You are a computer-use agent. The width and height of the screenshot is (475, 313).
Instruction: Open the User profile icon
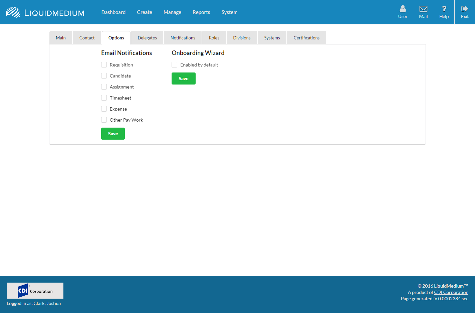[403, 9]
